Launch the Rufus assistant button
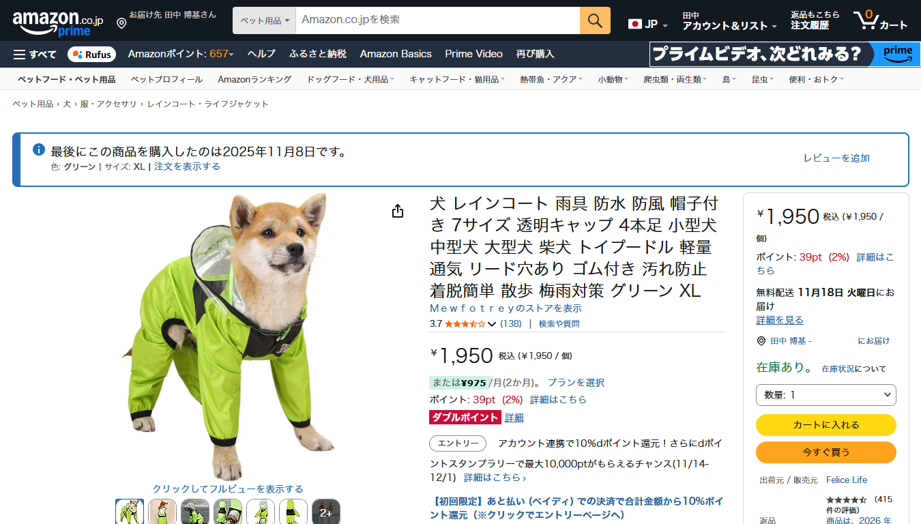This screenshot has width=921, height=524. [x=91, y=55]
